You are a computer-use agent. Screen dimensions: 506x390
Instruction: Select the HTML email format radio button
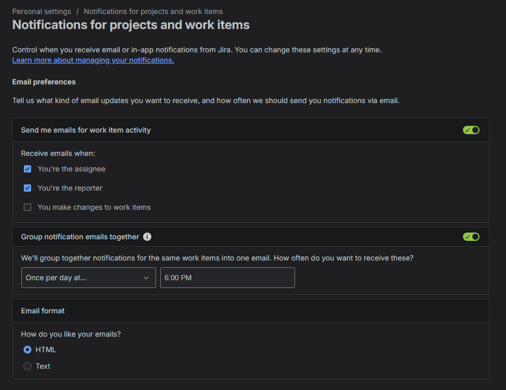point(27,350)
